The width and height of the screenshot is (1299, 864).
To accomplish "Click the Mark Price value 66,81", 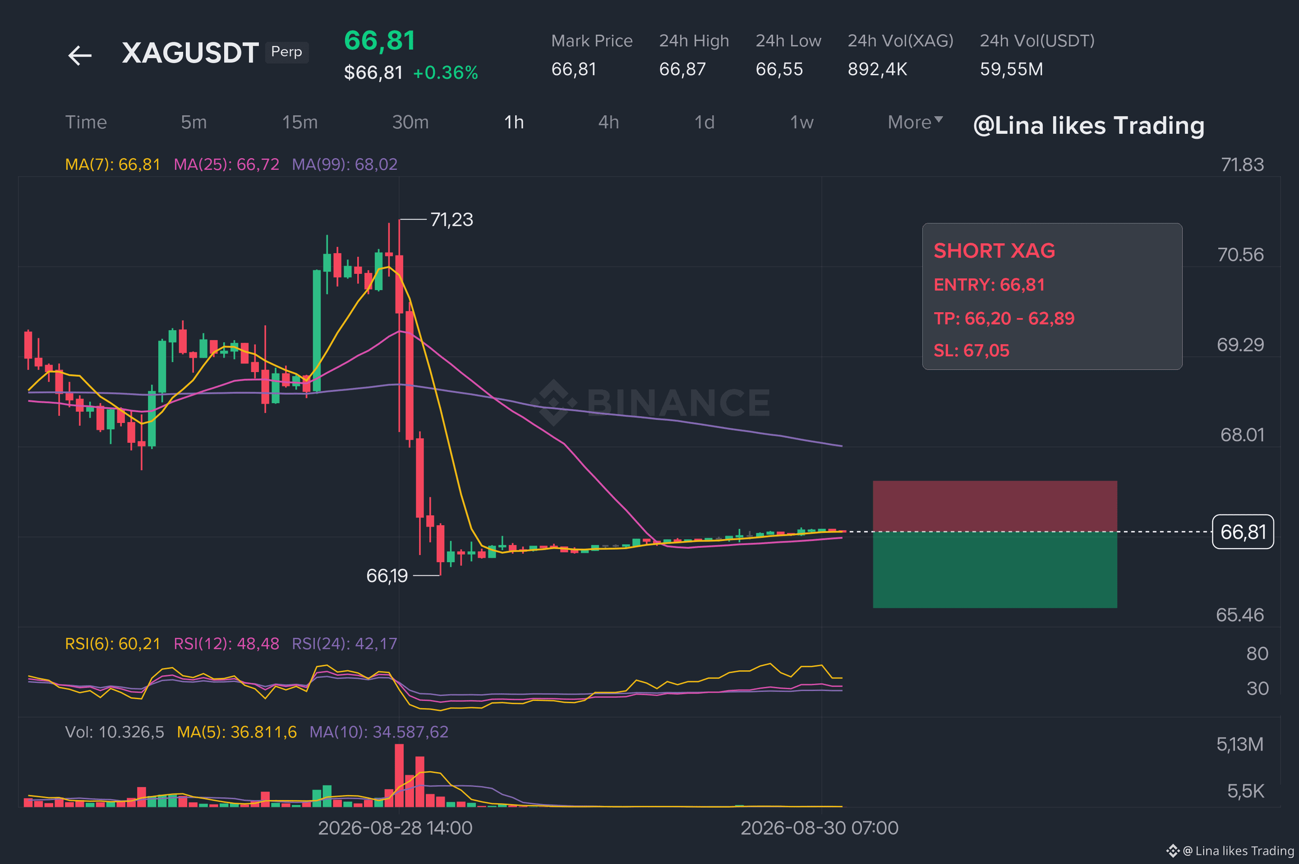I will pyautogui.click(x=574, y=69).
